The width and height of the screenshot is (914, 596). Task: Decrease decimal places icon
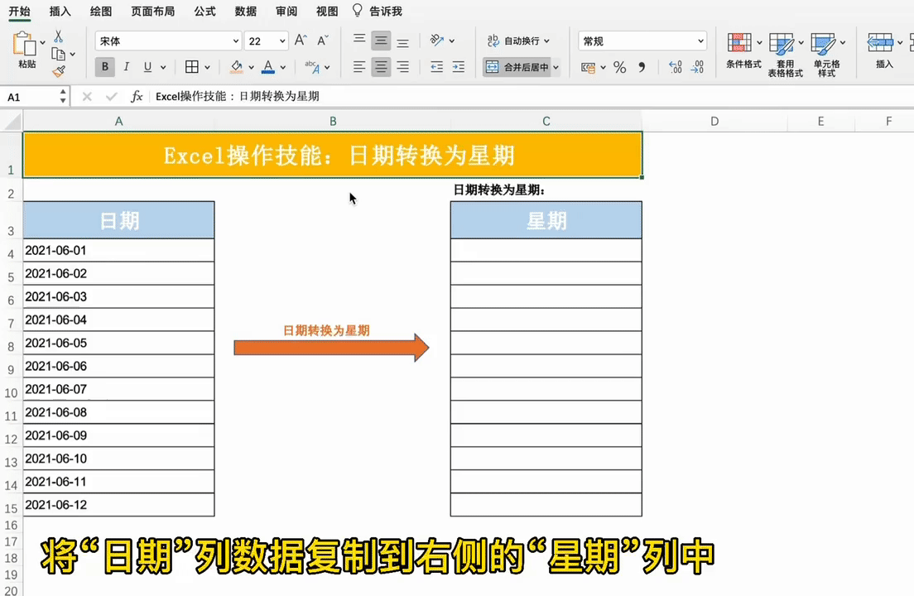click(x=697, y=68)
